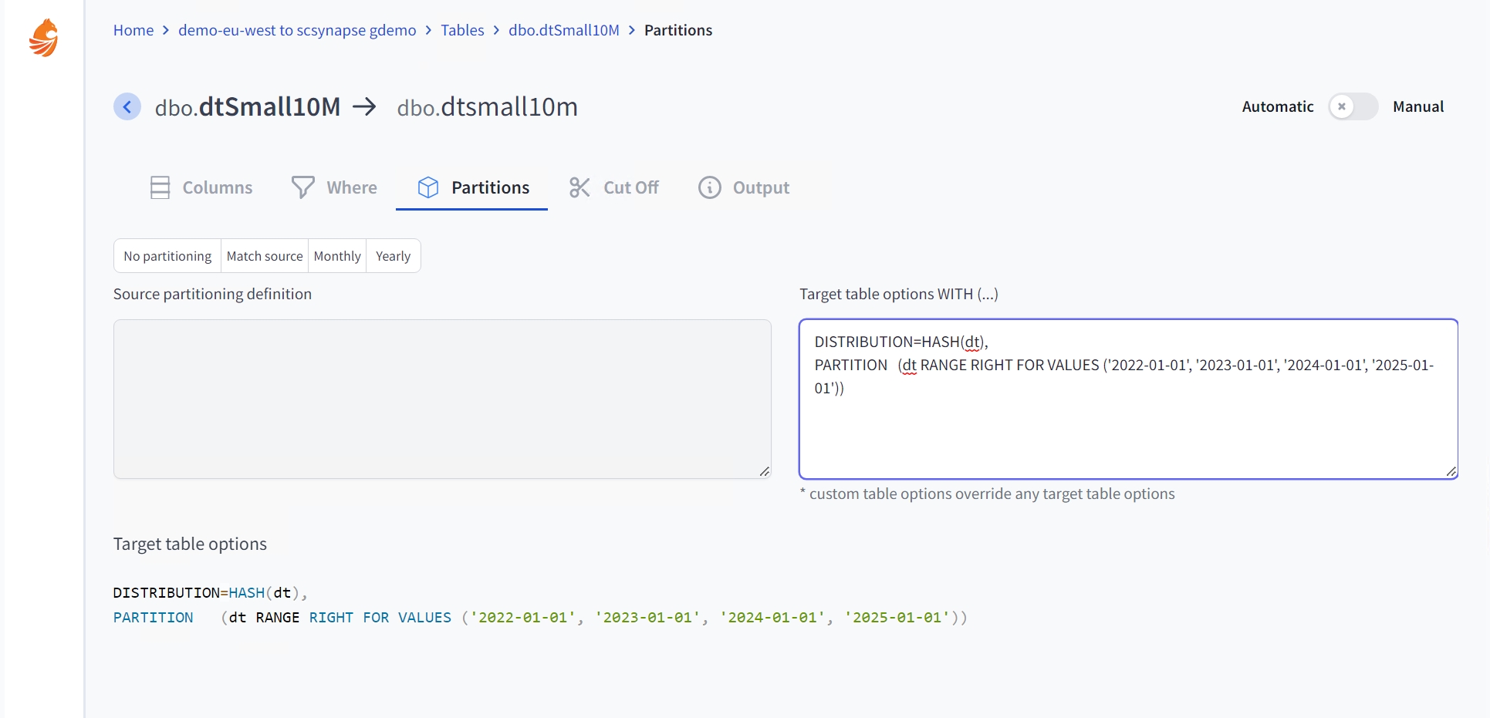1490x718 pixels.
Task: Click inside the Target table options textarea
Action: pyautogui.click(x=1127, y=432)
